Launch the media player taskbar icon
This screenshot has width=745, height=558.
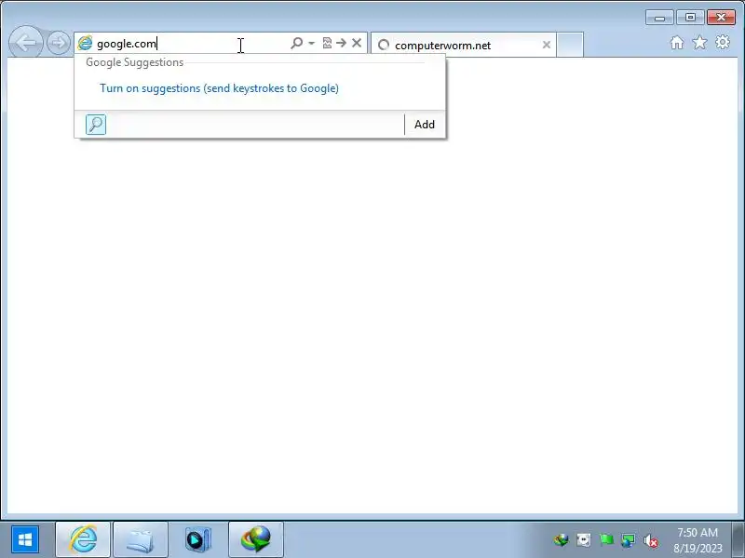pos(198,539)
